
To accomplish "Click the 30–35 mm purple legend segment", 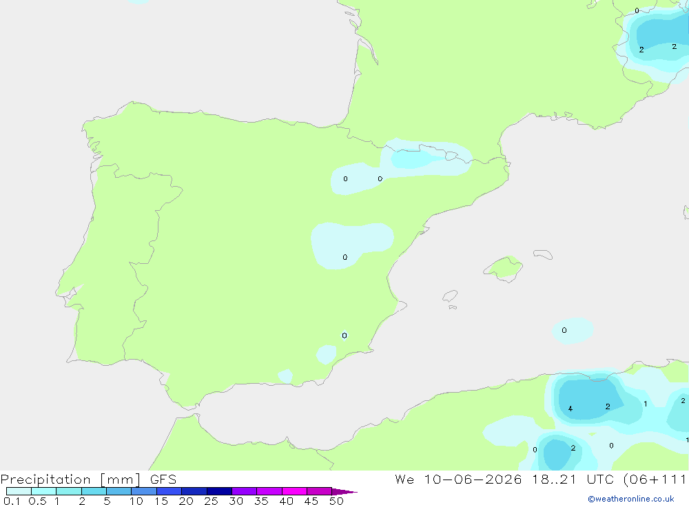I will (245, 491).
